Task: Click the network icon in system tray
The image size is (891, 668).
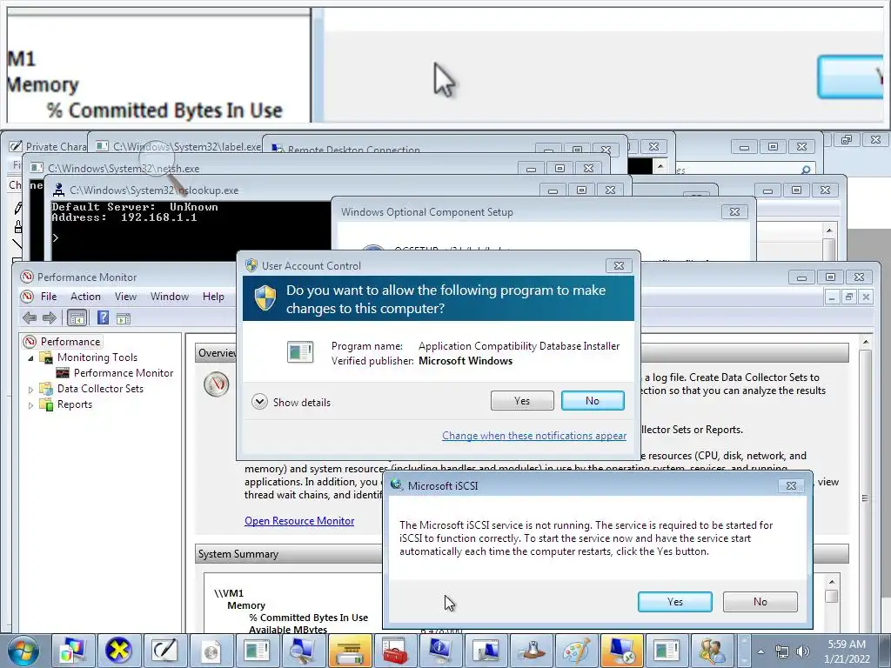Action: coord(782,651)
